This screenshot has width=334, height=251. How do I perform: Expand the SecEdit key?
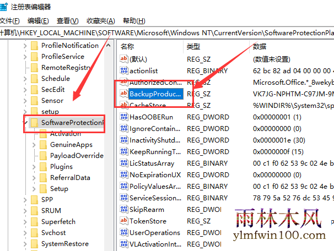(x=25, y=90)
